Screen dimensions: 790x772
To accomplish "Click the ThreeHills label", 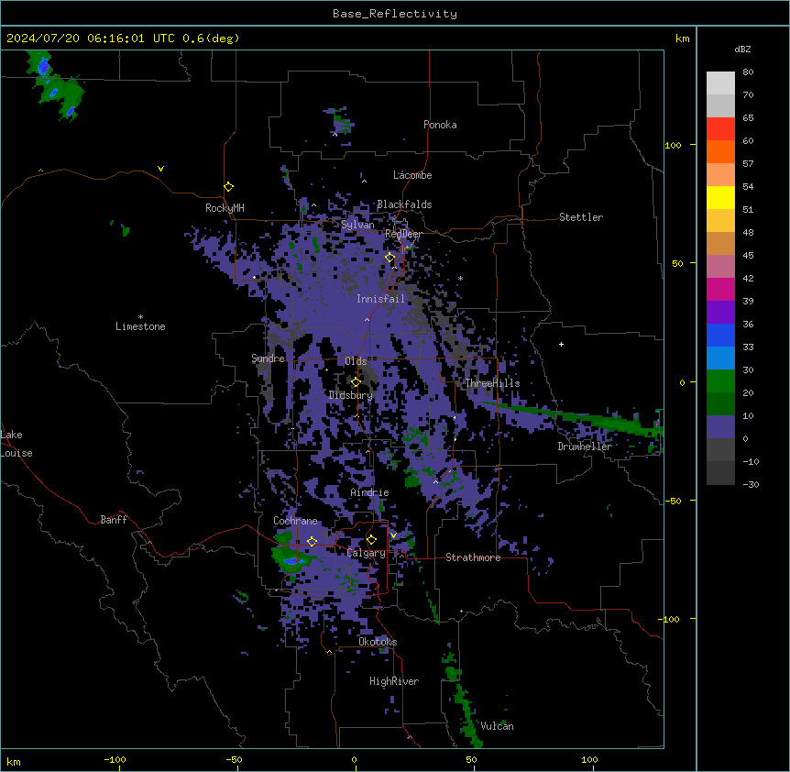I will 492,383.
